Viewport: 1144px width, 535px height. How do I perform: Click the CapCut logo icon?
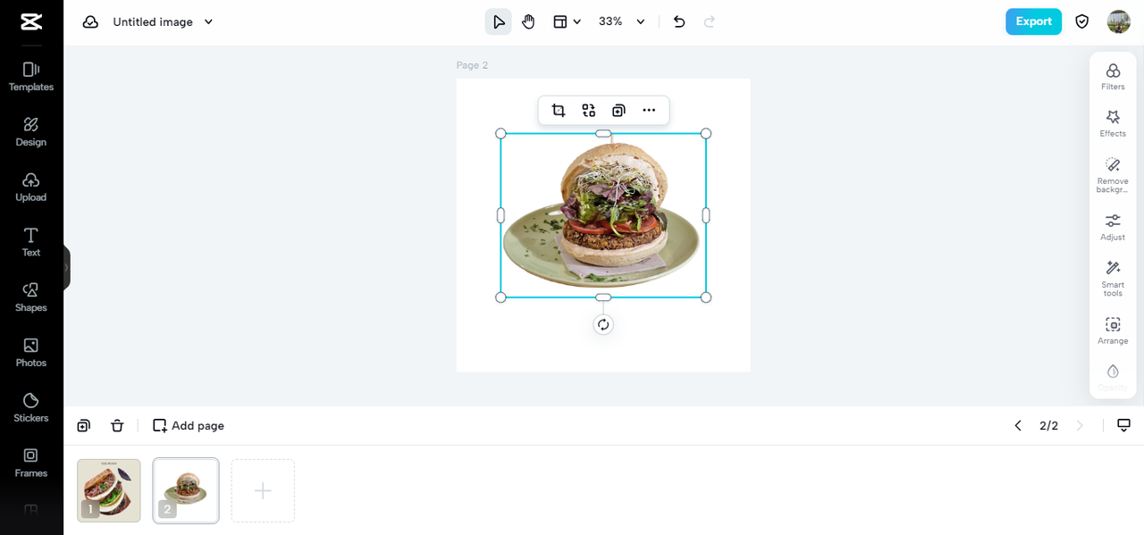point(31,21)
